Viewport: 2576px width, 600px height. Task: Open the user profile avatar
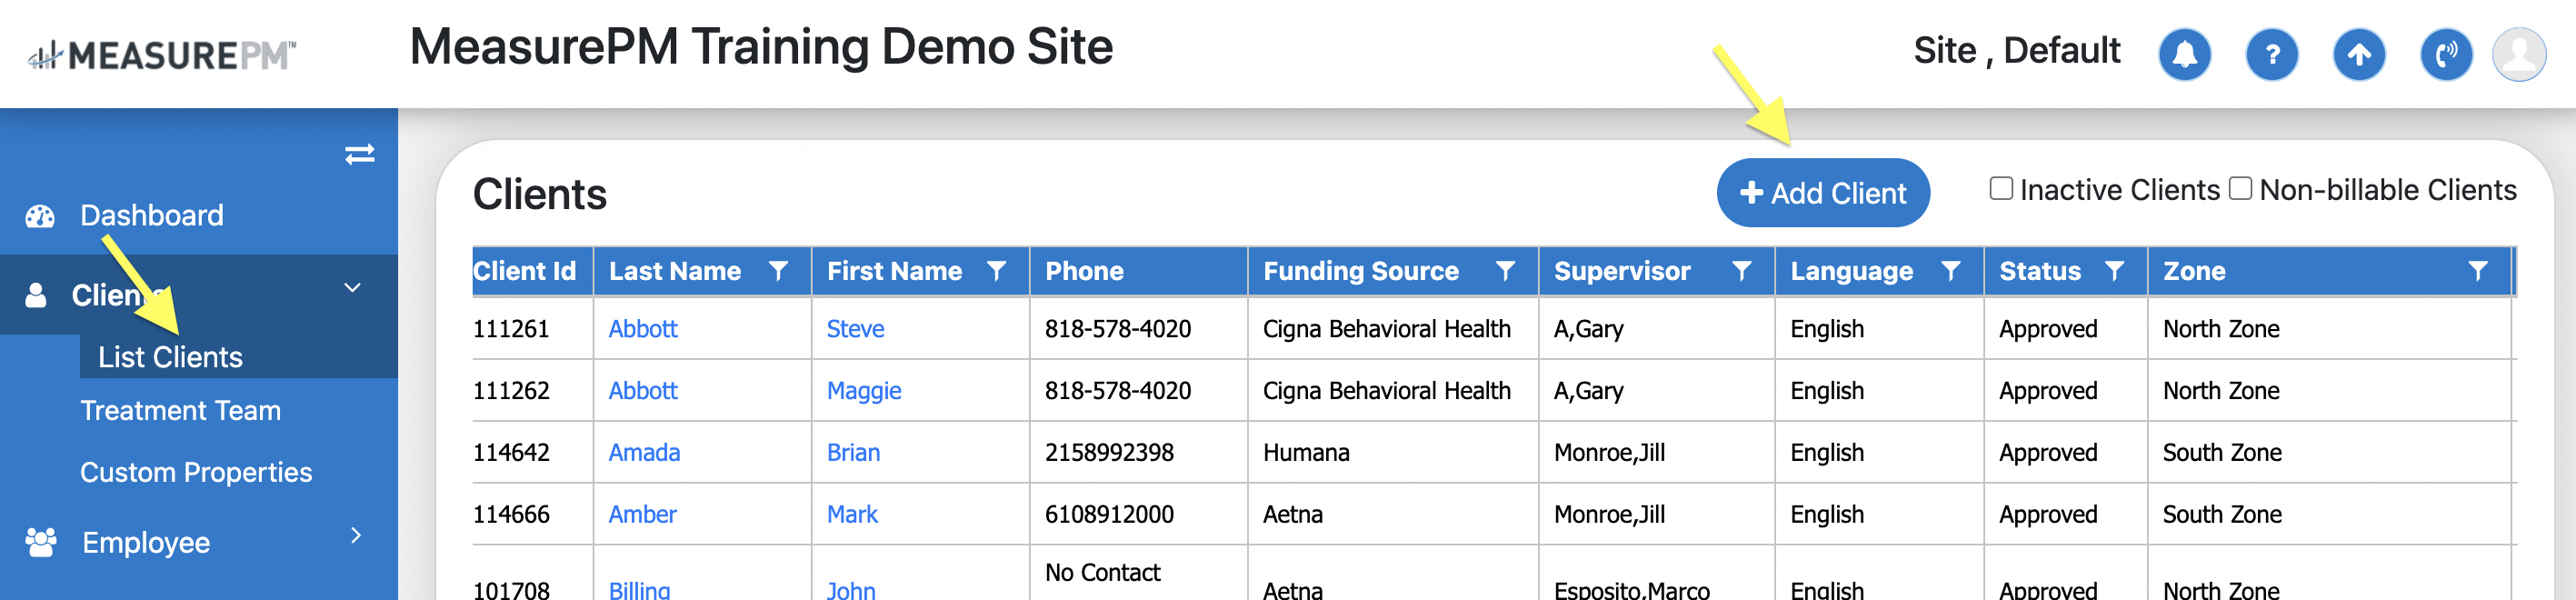pyautogui.click(x=2518, y=54)
